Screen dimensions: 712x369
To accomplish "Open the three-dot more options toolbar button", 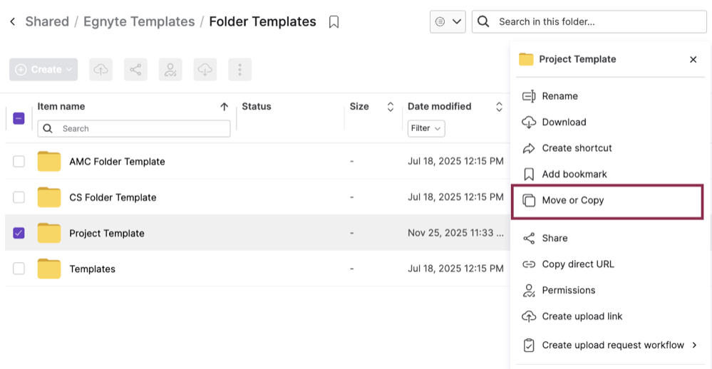I will tap(239, 69).
